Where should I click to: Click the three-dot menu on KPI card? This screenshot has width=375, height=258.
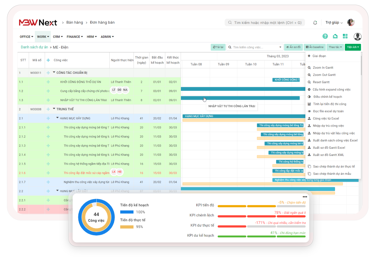[305, 197]
